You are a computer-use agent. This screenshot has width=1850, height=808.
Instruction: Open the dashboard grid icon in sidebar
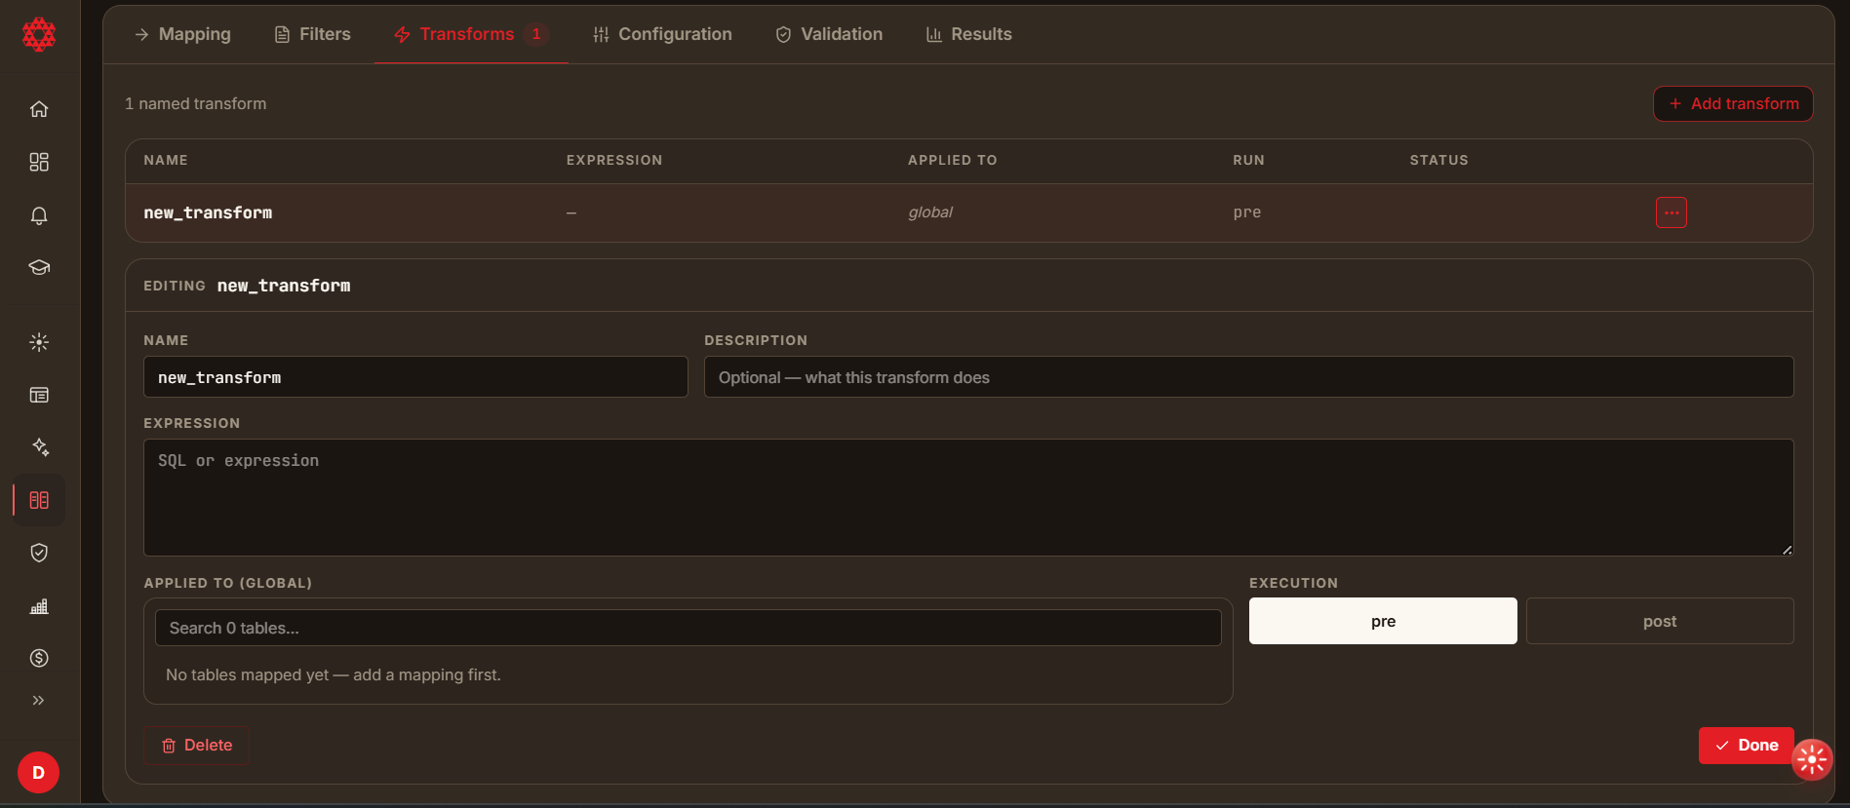click(39, 162)
